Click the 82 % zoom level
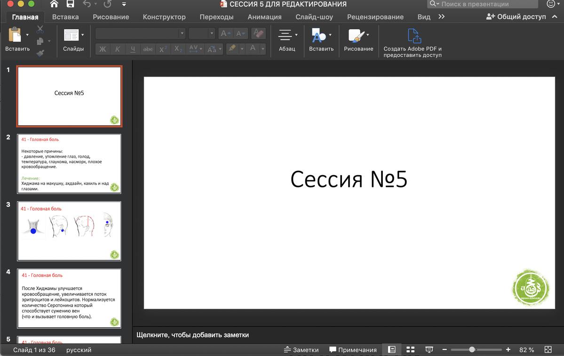The height and width of the screenshot is (356, 564). 526,350
